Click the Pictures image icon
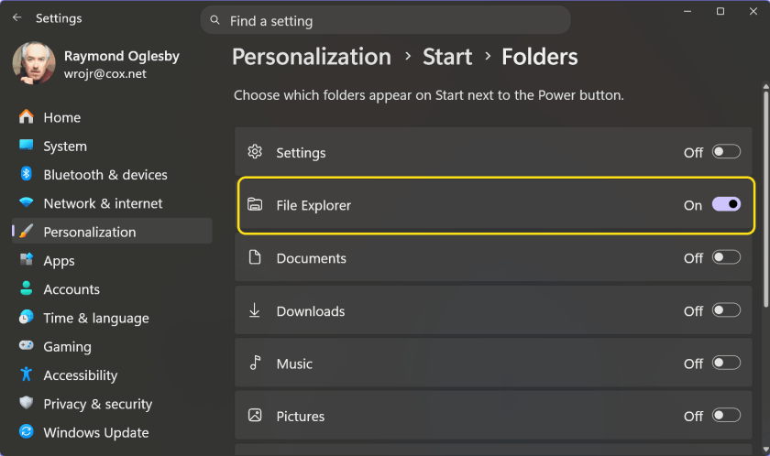770x456 pixels. tap(255, 416)
